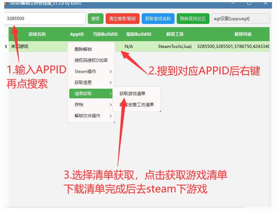Select the highlighted 清单获取 menu entry
Image resolution: width=277 pixels, height=211 pixels.
click(91, 93)
